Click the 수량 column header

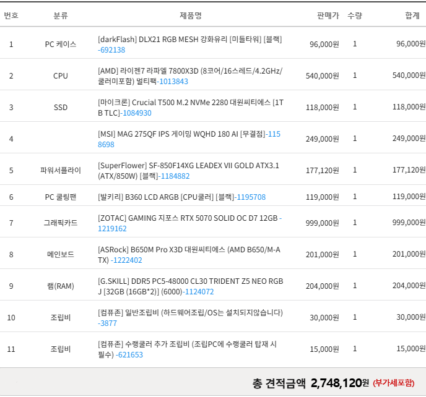click(x=355, y=15)
